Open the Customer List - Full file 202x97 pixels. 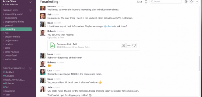pyautogui.click(x=67, y=44)
